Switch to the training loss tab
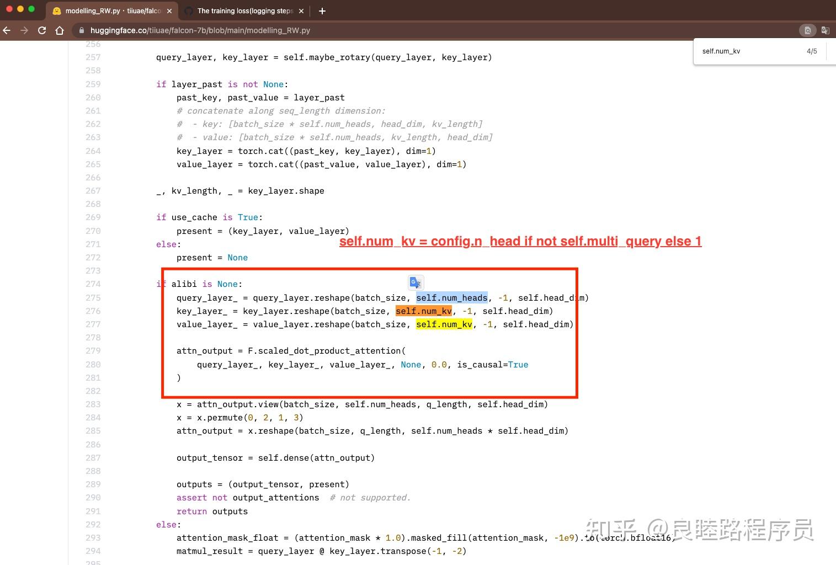The width and height of the screenshot is (836, 565). coord(243,10)
